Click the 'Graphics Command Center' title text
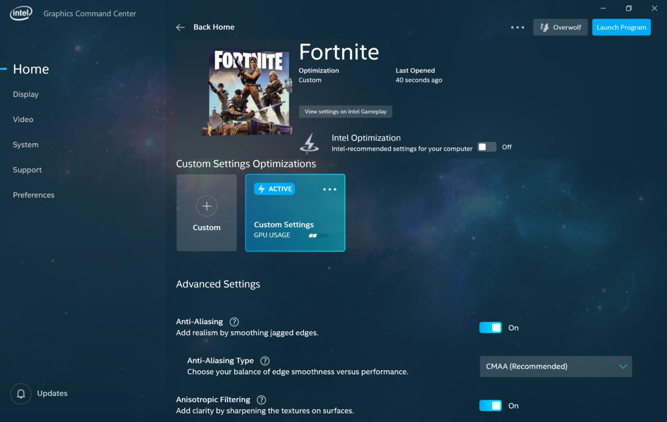The width and height of the screenshot is (667, 422). (x=90, y=13)
